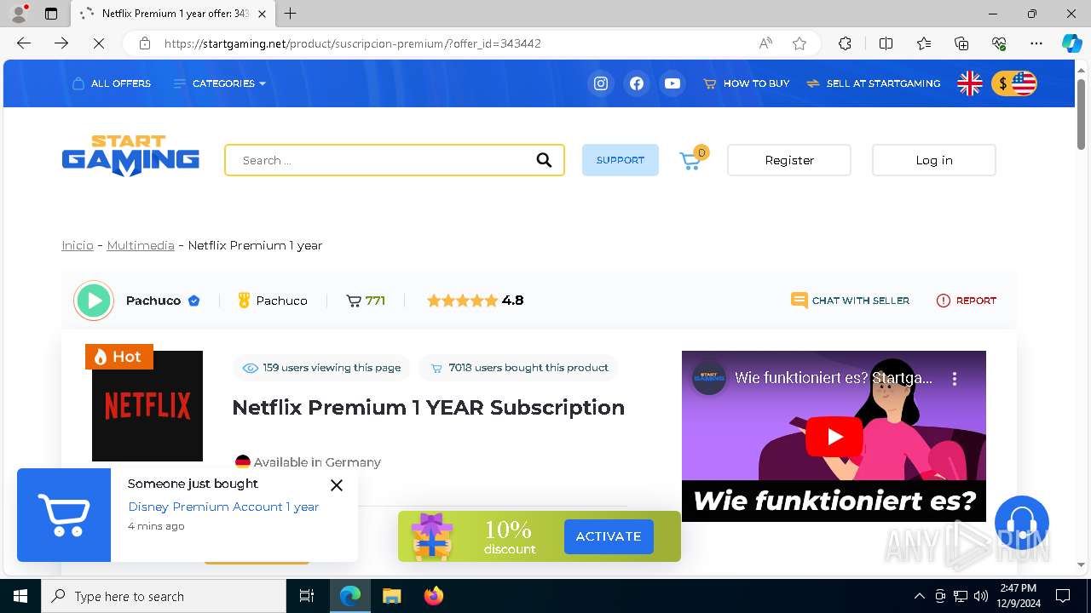Click the browser address bar URL
This screenshot has width=1091, height=613.
[352, 43]
